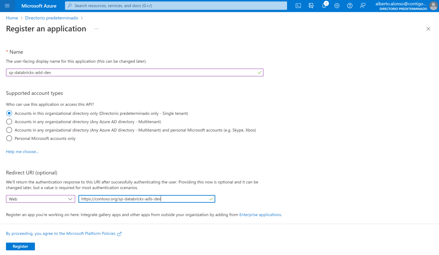Select Any Azure AD directory Multitenant option
This screenshot has height=255, width=439.
(9, 122)
